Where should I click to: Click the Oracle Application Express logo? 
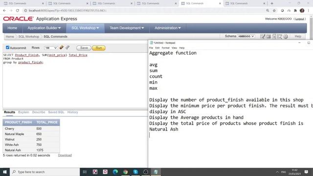[x=40, y=19]
